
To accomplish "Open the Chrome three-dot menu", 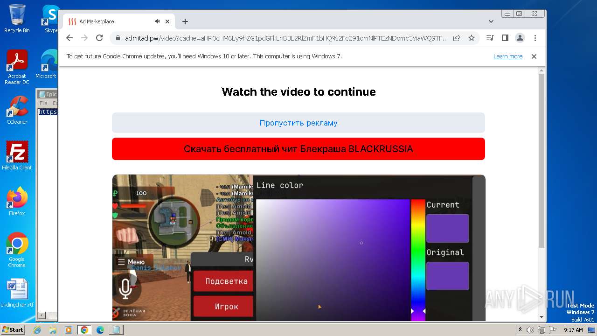I will point(535,38).
